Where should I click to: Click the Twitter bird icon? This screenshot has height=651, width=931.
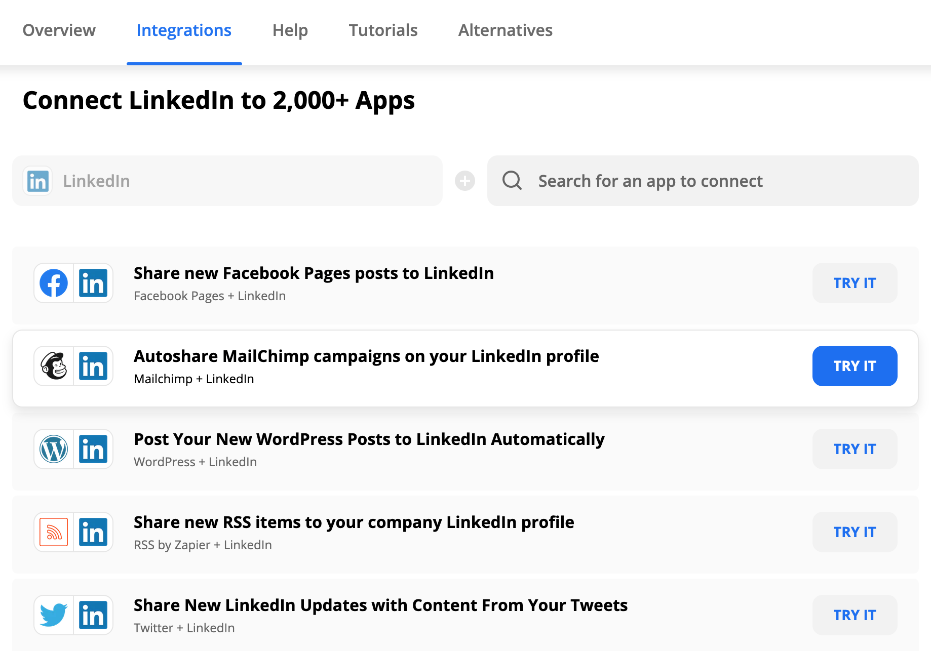54,615
